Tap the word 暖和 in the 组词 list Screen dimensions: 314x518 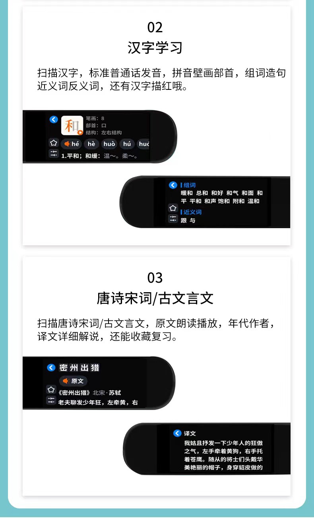point(186,193)
